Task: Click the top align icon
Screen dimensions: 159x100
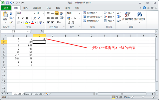Action: (48, 13)
